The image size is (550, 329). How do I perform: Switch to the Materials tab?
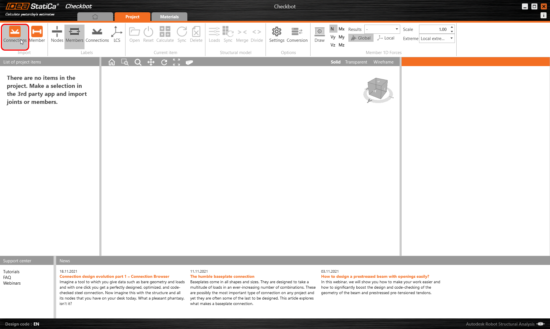169,17
